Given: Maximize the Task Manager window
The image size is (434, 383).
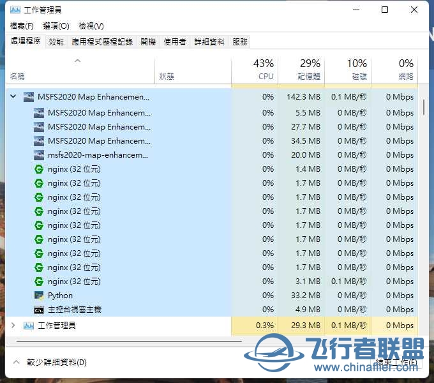Looking at the screenshot, I should tap(385, 10).
